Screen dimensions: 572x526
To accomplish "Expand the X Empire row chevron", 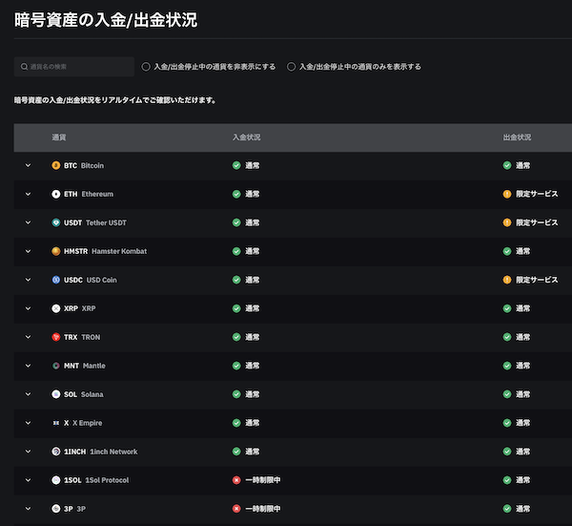I will pos(28,423).
